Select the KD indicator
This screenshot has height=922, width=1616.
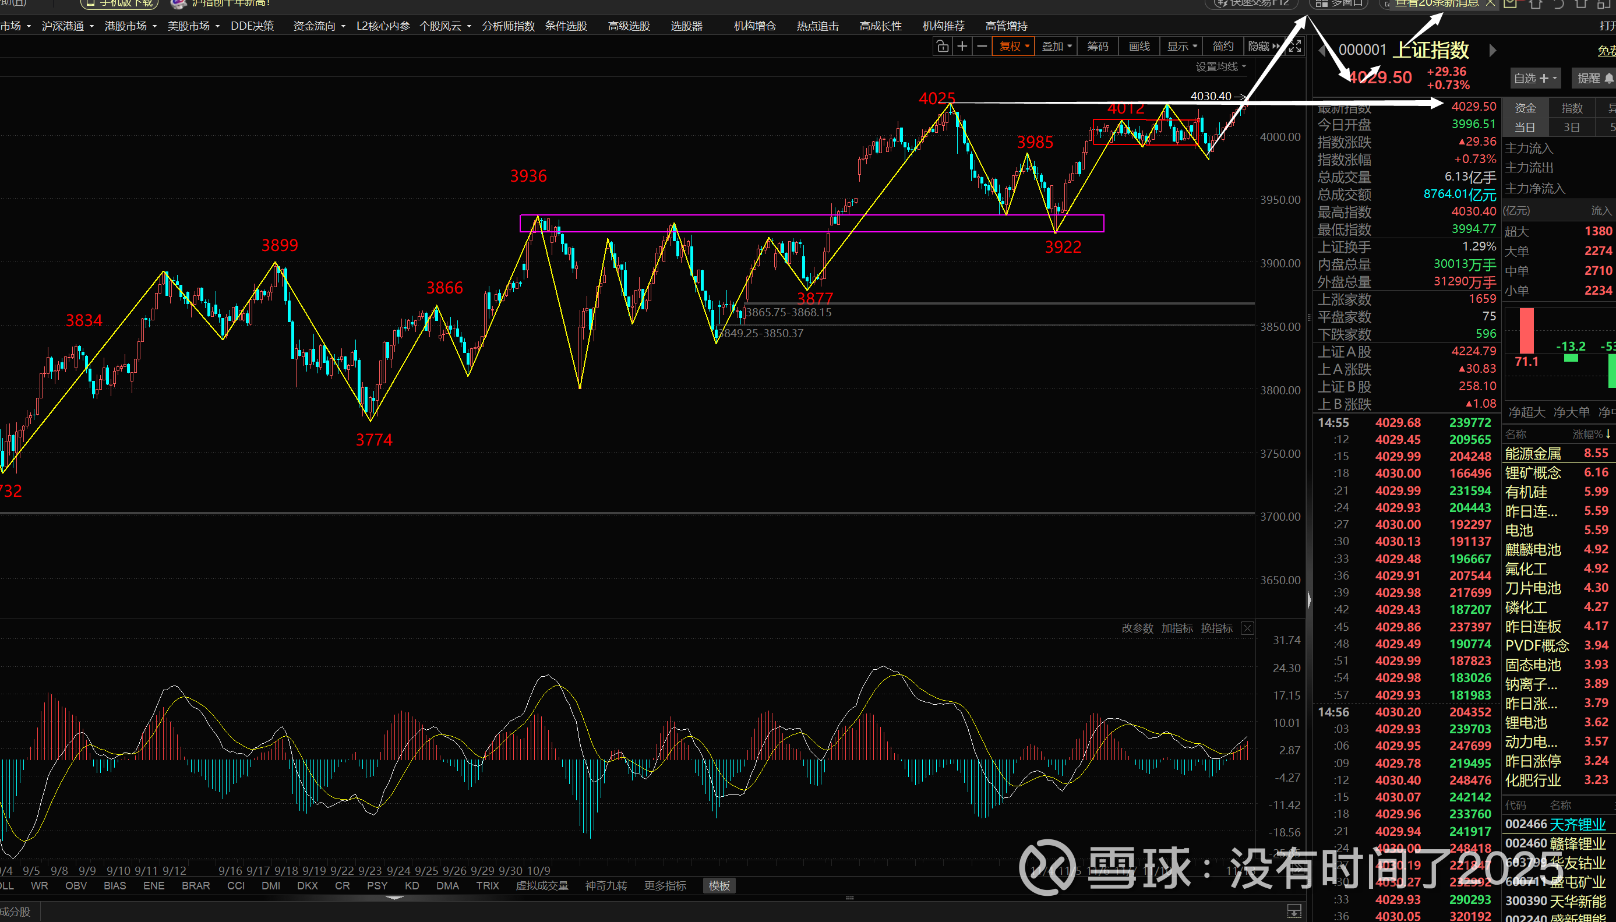(412, 885)
